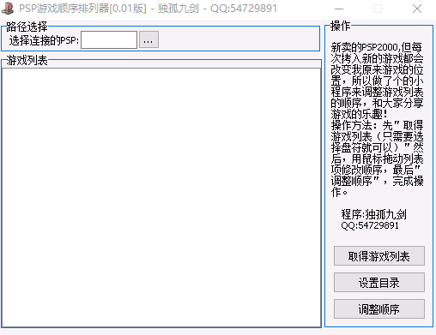Click the 程序:独孤九剑 author text

pyautogui.click(x=373, y=214)
